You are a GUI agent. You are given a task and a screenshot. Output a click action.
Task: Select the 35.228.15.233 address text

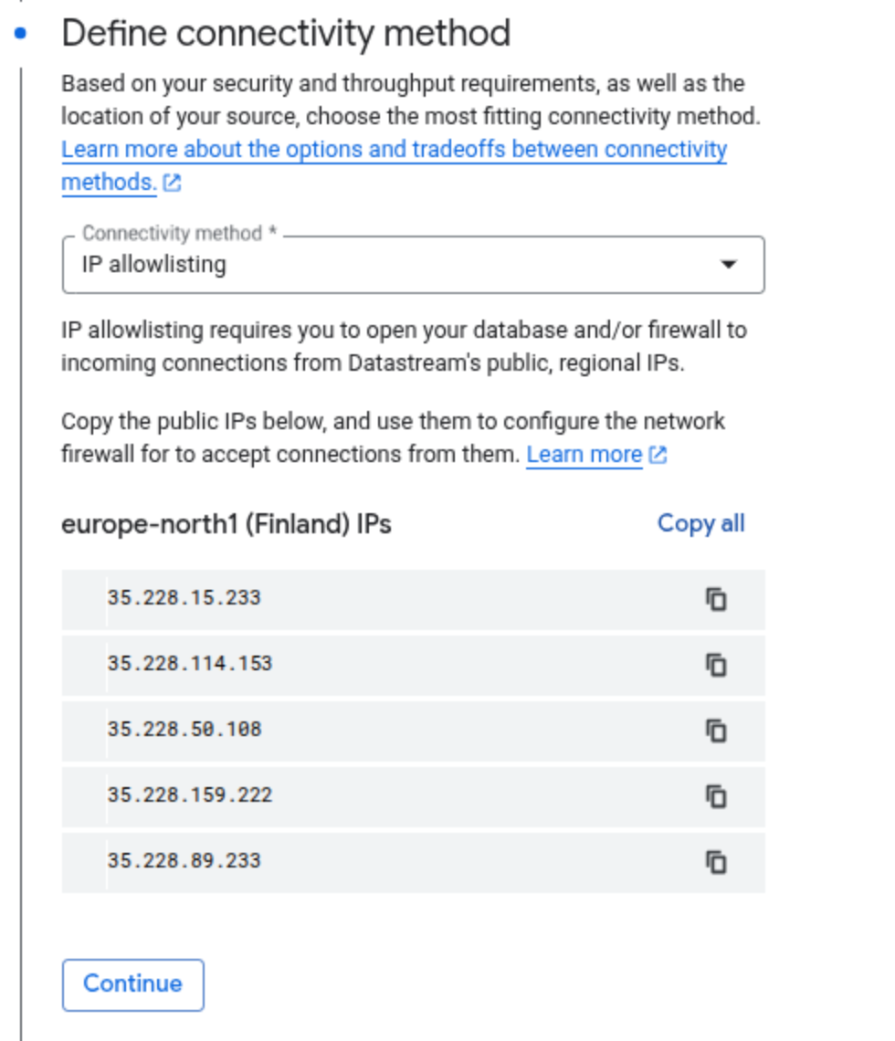pyautogui.click(x=184, y=597)
